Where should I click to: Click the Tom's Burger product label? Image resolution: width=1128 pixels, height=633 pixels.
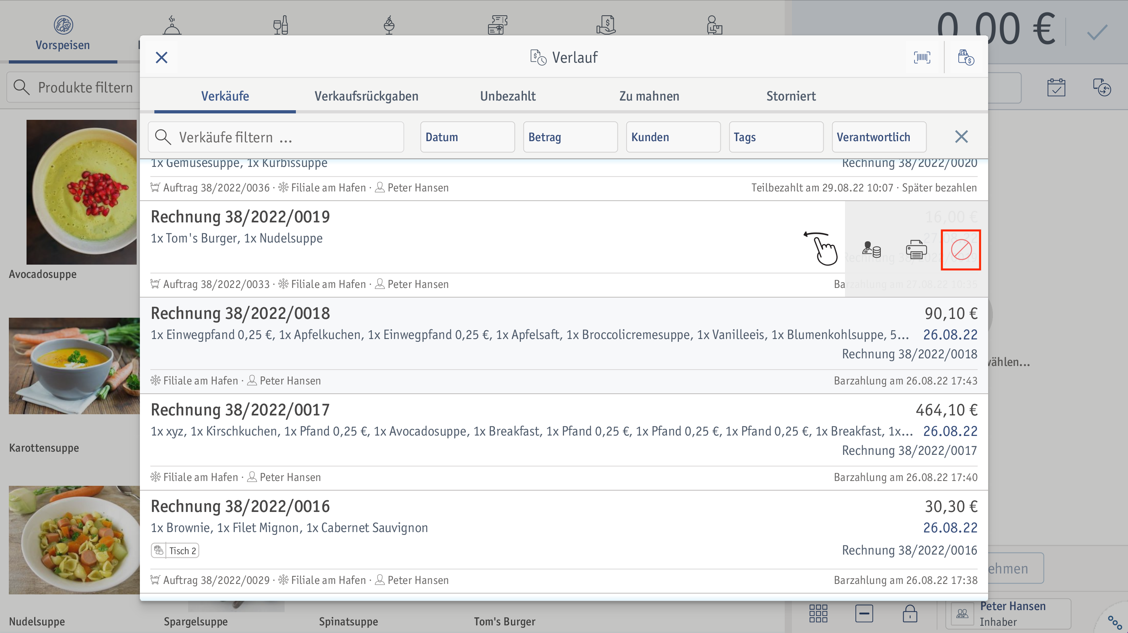tap(505, 622)
